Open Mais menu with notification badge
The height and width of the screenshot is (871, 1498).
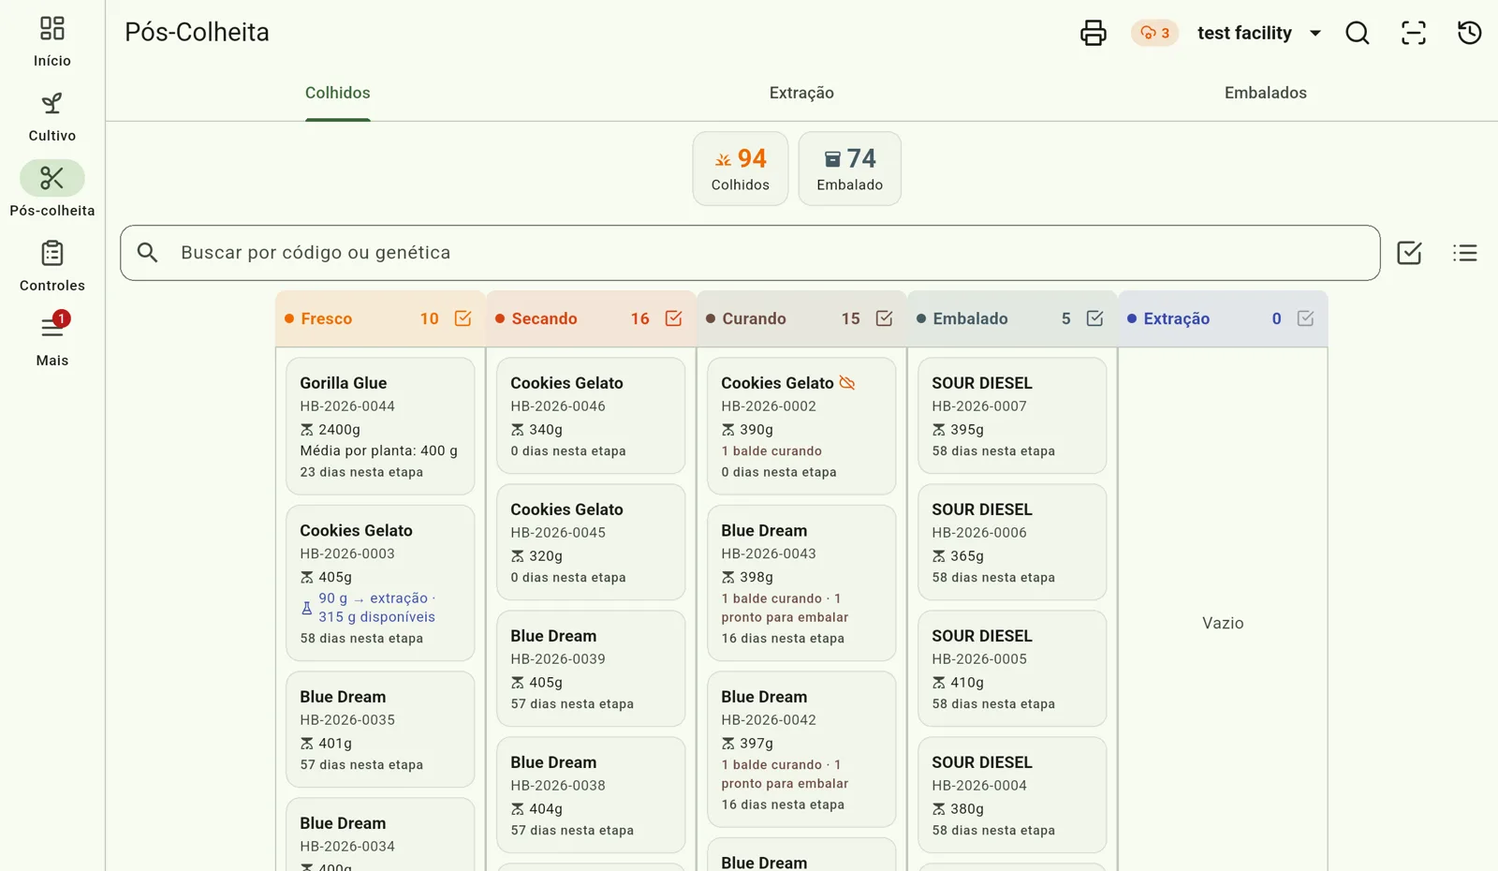(52, 341)
